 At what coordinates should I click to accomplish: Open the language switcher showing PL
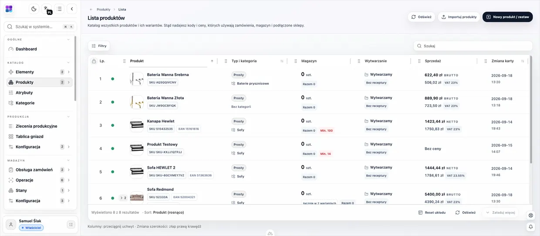coord(47,9)
